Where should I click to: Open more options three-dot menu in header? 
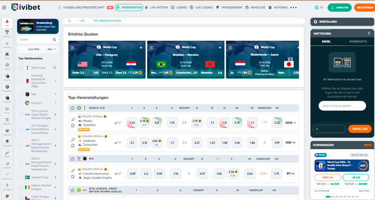point(293,7)
